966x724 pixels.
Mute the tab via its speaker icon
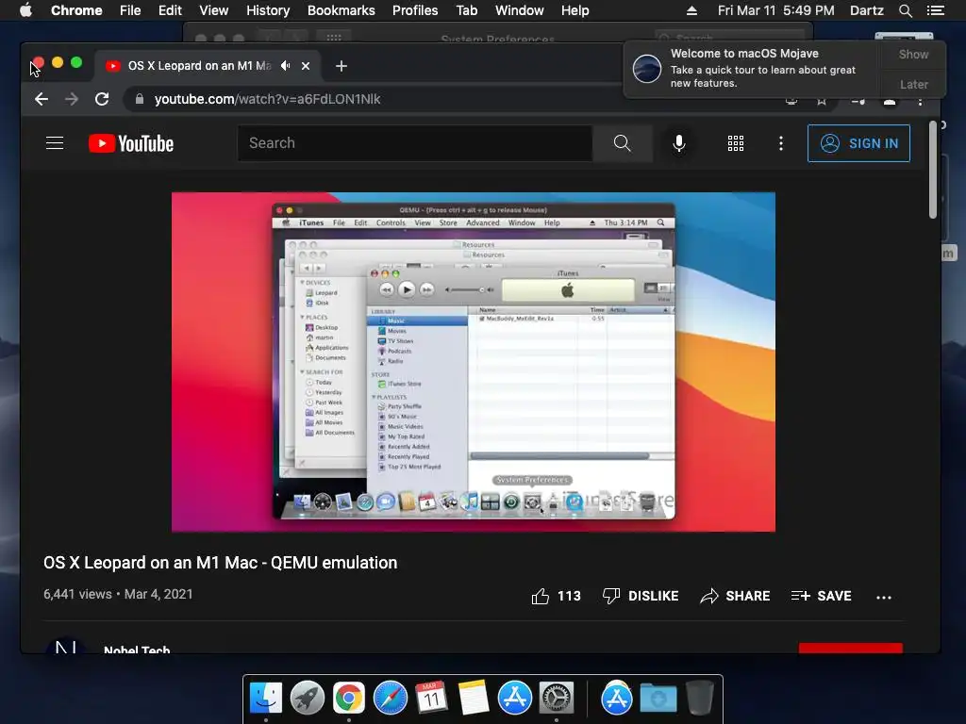pyautogui.click(x=285, y=65)
